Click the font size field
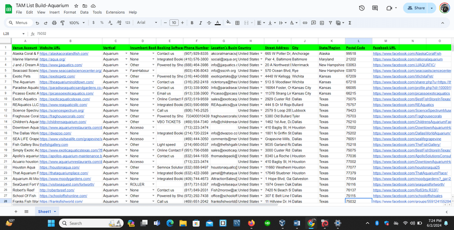 (x=174, y=23)
